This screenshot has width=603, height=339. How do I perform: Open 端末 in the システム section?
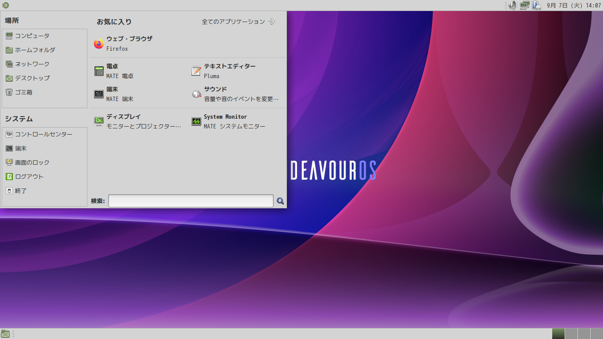[45, 148]
